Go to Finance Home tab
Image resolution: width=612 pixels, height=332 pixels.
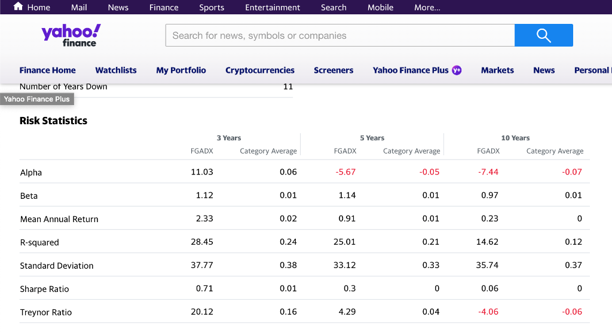(x=48, y=70)
